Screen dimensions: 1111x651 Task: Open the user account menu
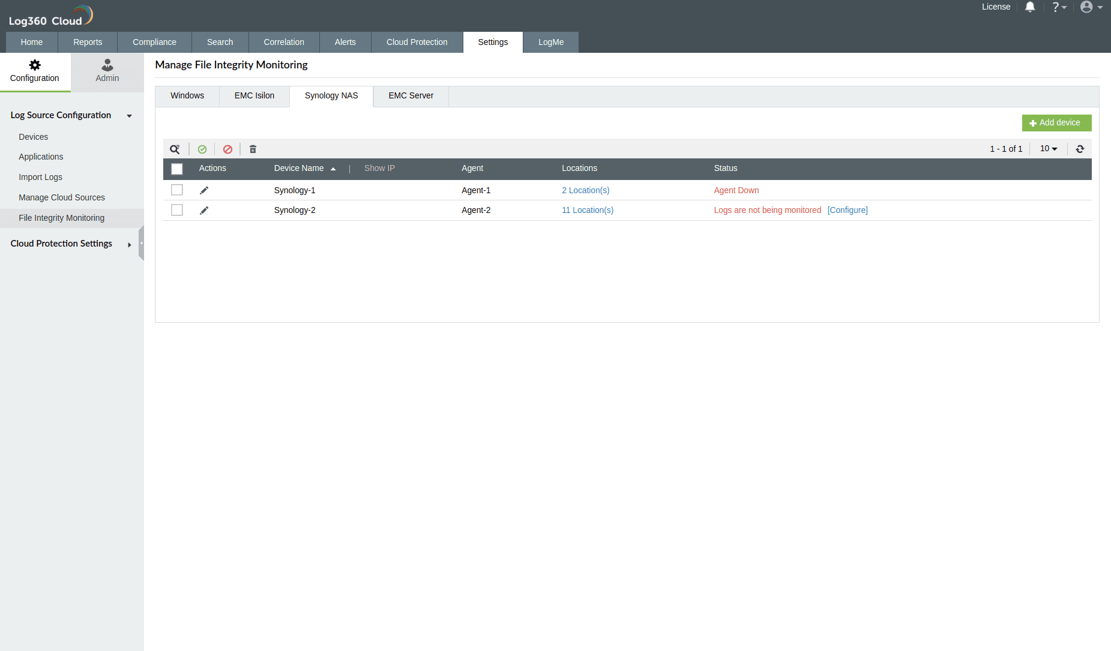[x=1088, y=7]
